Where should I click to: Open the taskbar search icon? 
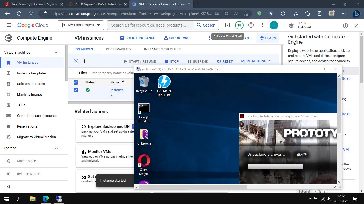pos(19,199)
